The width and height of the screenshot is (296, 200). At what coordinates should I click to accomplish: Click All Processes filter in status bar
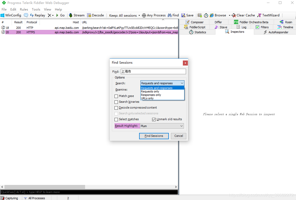click(x=34, y=198)
